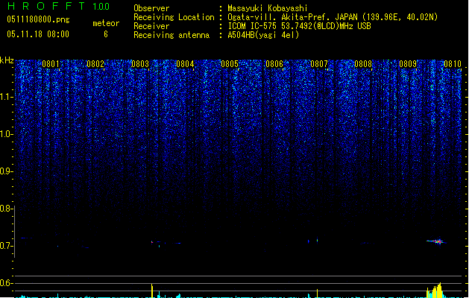Click the yellow intensity spike near 0807

pyautogui.click(x=317, y=294)
